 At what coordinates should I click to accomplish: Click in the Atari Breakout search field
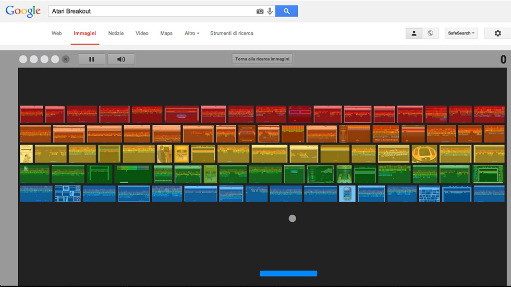pyautogui.click(x=151, y=11)
